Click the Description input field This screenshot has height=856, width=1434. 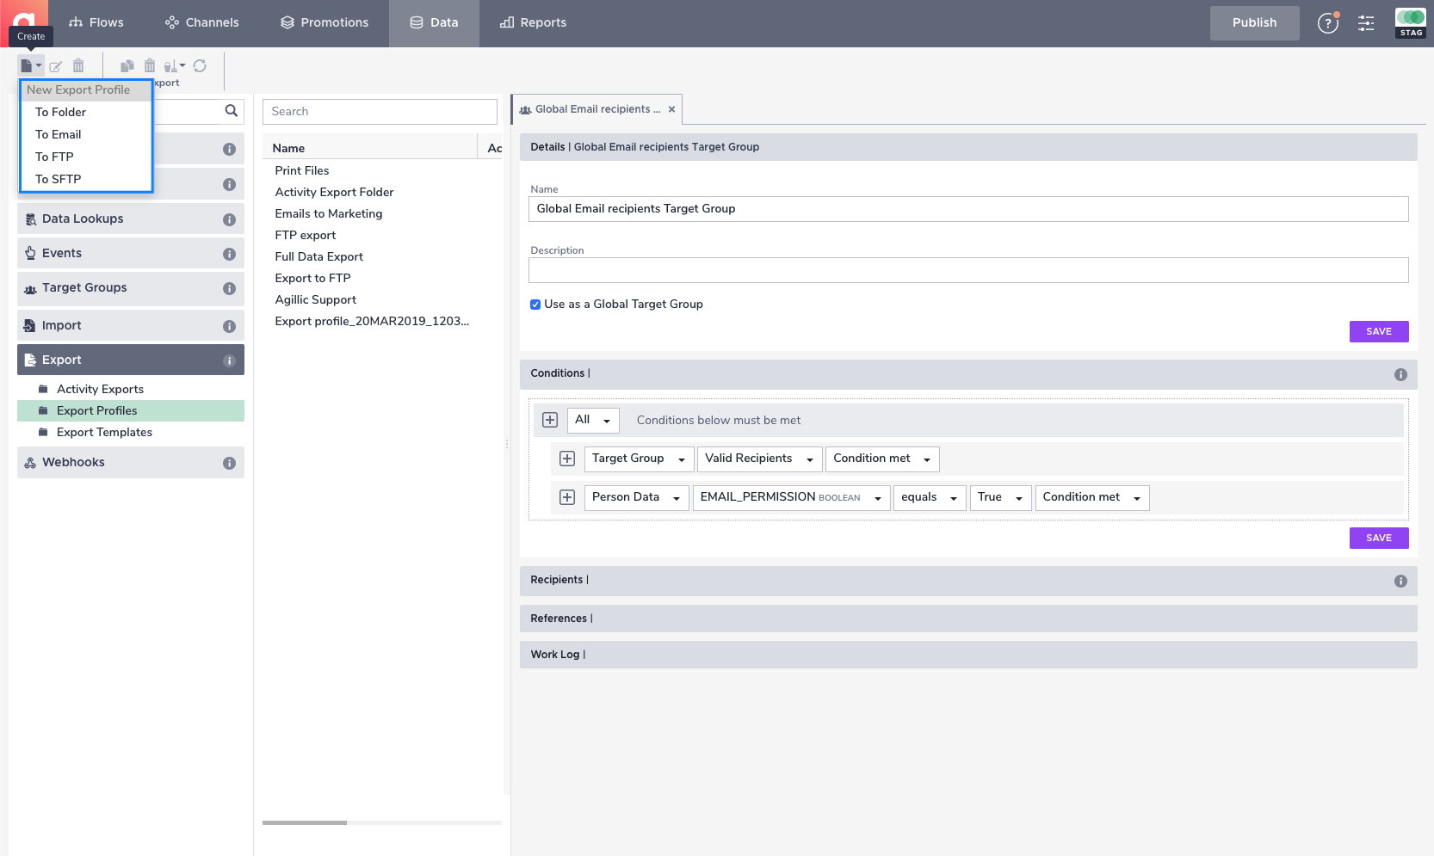(968, 270)
